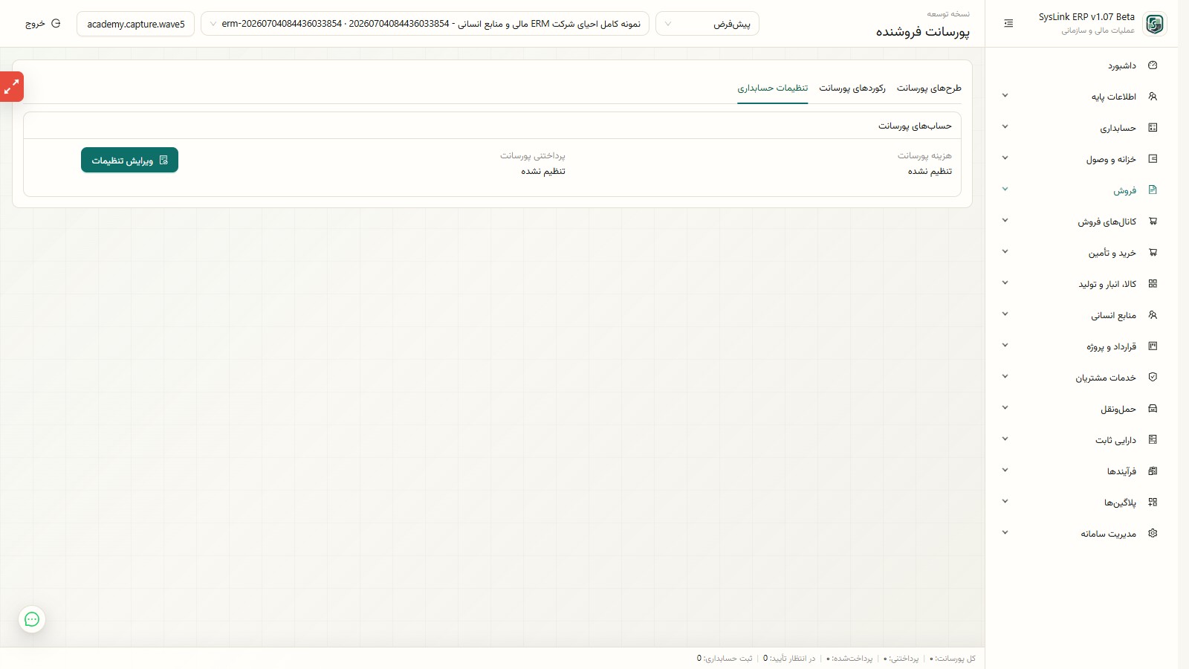Click the حسابداری accounting icon
This screenshot has width=1189, height=669.
1153,128
